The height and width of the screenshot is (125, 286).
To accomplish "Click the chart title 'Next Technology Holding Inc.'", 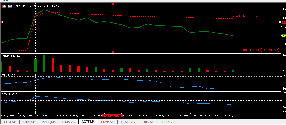I will click(x=44, y=6).
